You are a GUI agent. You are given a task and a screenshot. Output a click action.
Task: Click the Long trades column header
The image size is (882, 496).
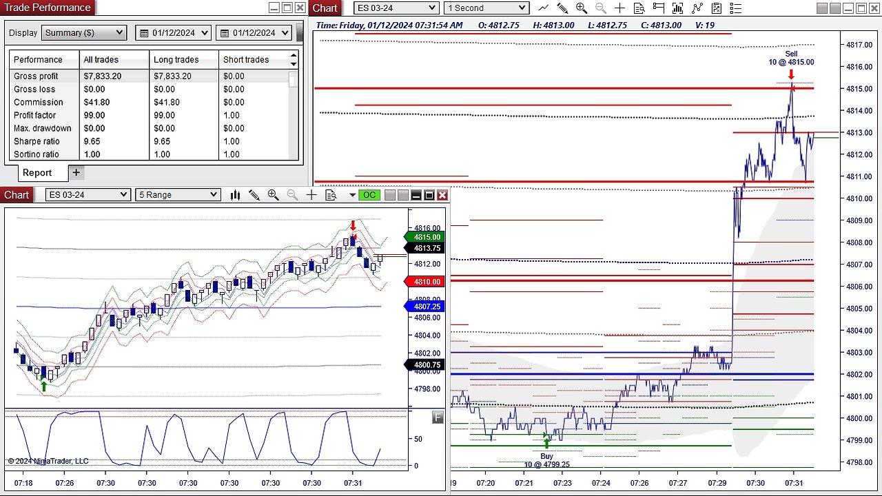[x=184, y=59]
